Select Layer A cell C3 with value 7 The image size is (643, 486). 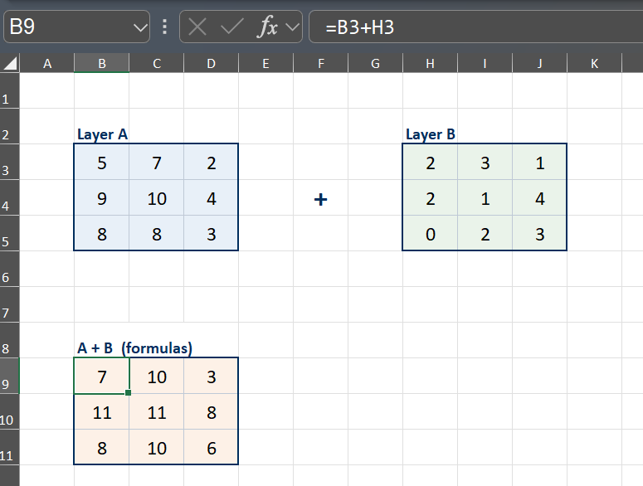[157, 162]
